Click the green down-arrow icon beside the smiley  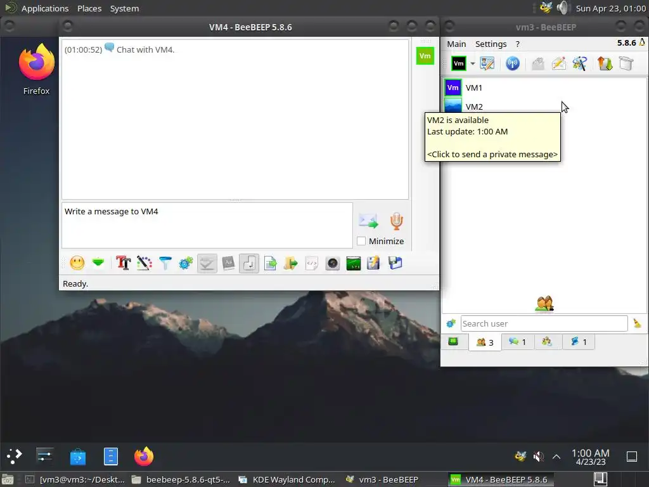[x=98, y=263]
